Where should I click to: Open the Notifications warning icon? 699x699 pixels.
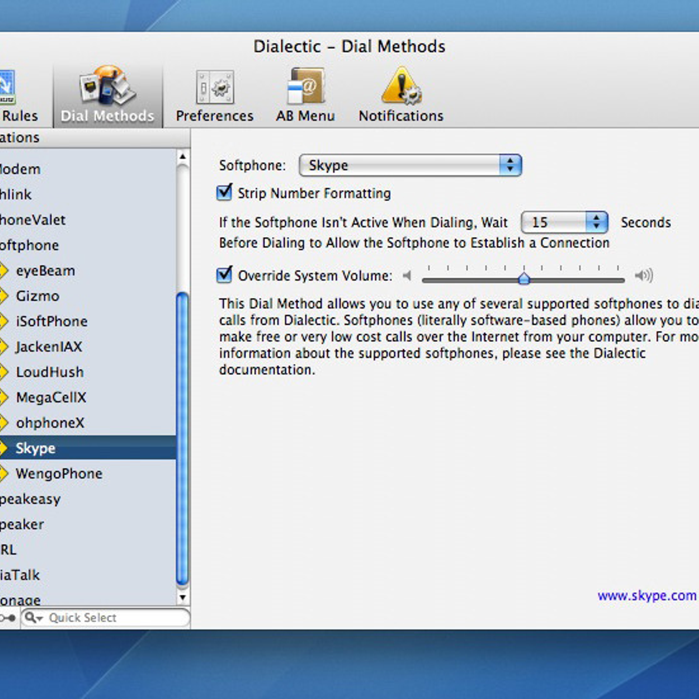[x=401, y=87]
